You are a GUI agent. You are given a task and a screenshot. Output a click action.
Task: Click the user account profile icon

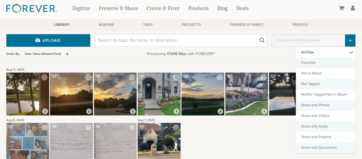pyautogui.click(x=353, y=8)
